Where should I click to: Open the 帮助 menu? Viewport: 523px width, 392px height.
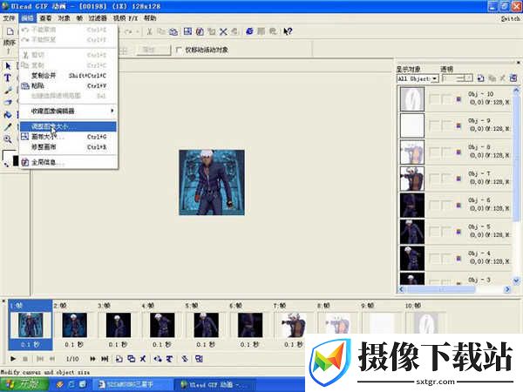tap(150, 18)
